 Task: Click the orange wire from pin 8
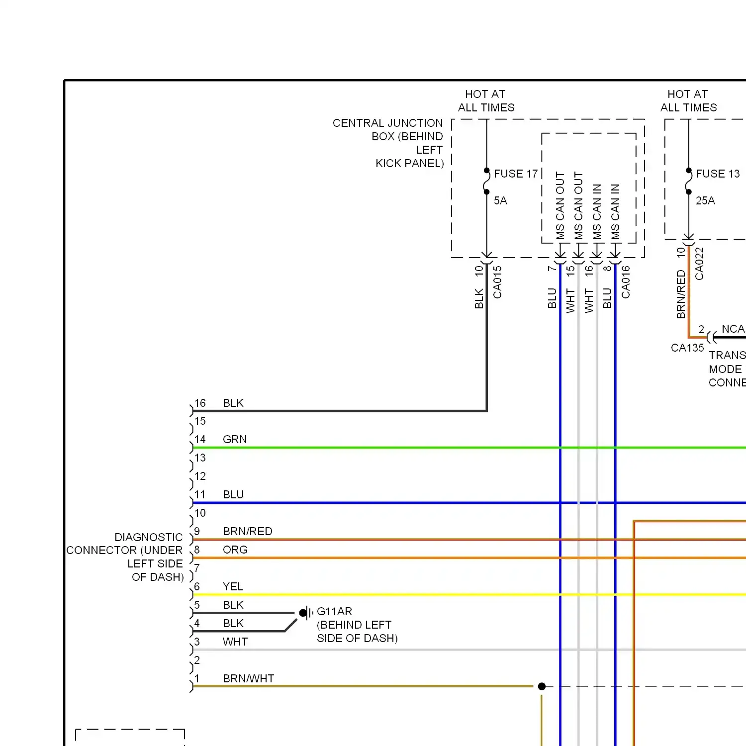(469, 558)
